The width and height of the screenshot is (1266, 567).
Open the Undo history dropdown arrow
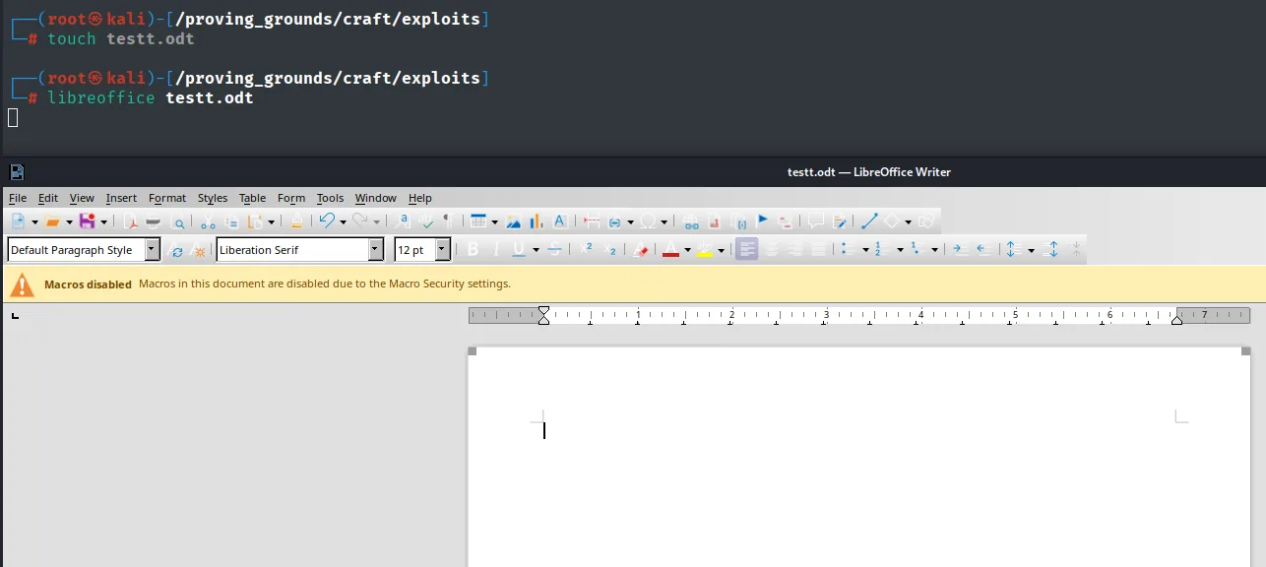343,222
